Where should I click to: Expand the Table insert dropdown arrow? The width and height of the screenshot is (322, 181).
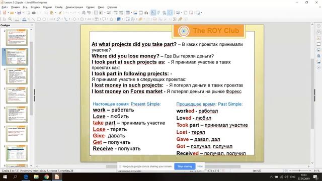point(131,13)
